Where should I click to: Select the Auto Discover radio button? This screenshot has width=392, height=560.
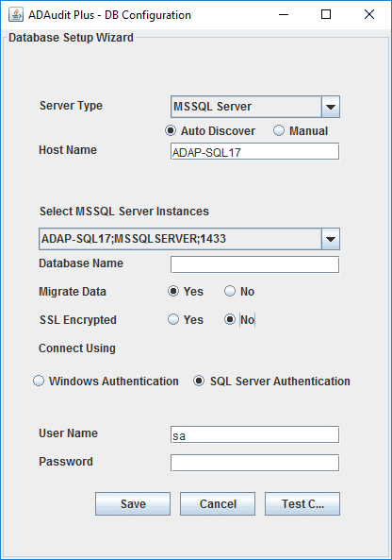(171, 130)
